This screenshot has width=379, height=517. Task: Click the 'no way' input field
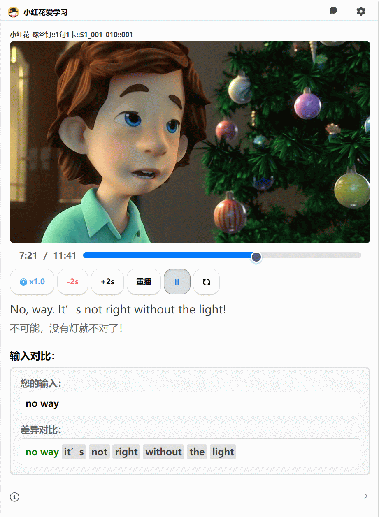(190, 403)
